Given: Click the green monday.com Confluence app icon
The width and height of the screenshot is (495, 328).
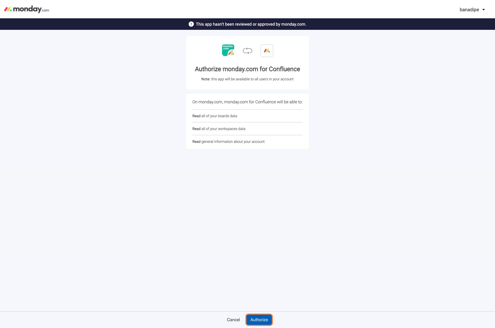Looking at the screenshot, I should [228, 50].
